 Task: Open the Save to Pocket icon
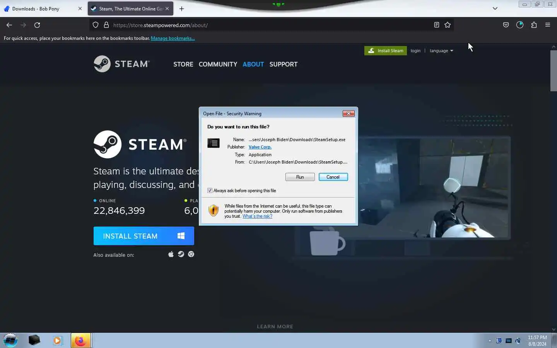pos(506,25)
